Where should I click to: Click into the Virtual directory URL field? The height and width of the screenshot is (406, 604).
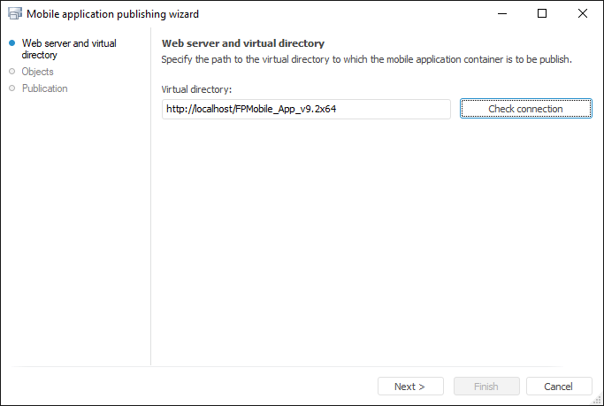[x=306, y=109]
